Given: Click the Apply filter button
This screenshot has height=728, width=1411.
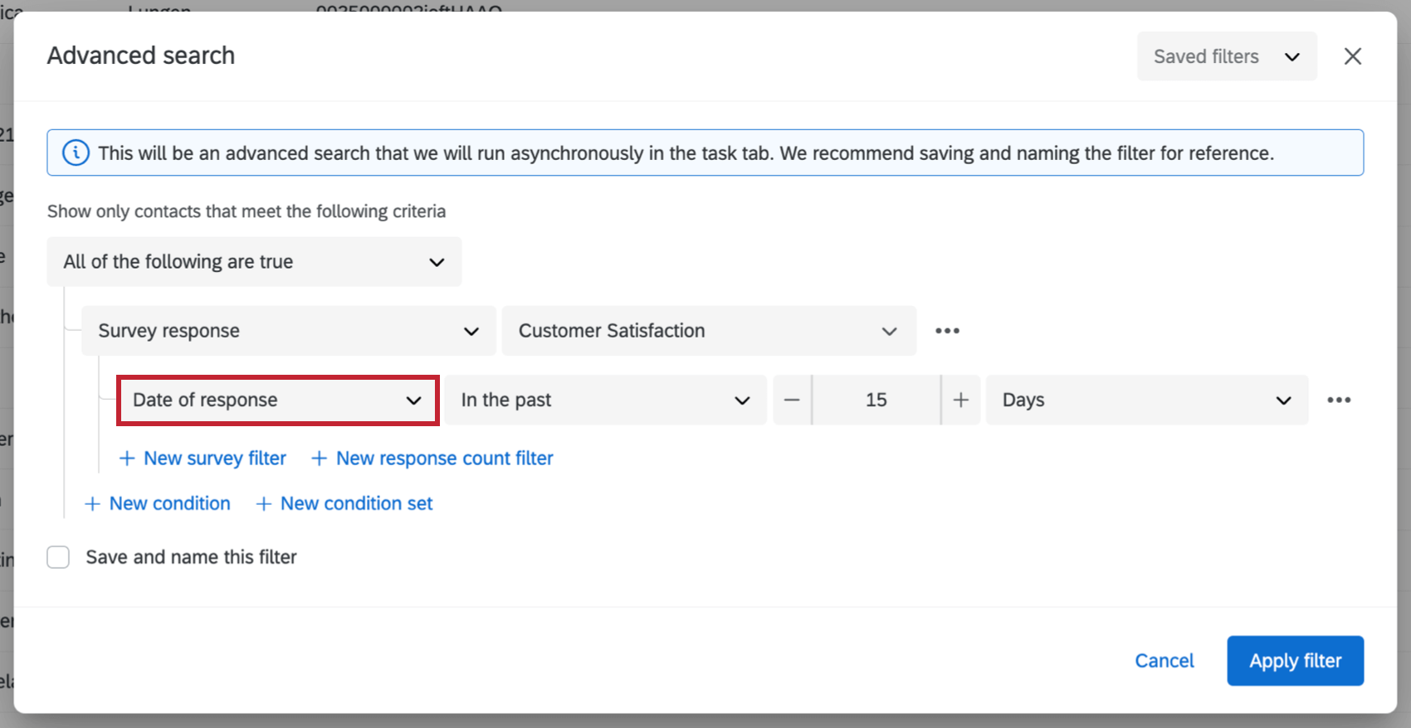Looking at the screenshot, I should [x=1295, y=661].
